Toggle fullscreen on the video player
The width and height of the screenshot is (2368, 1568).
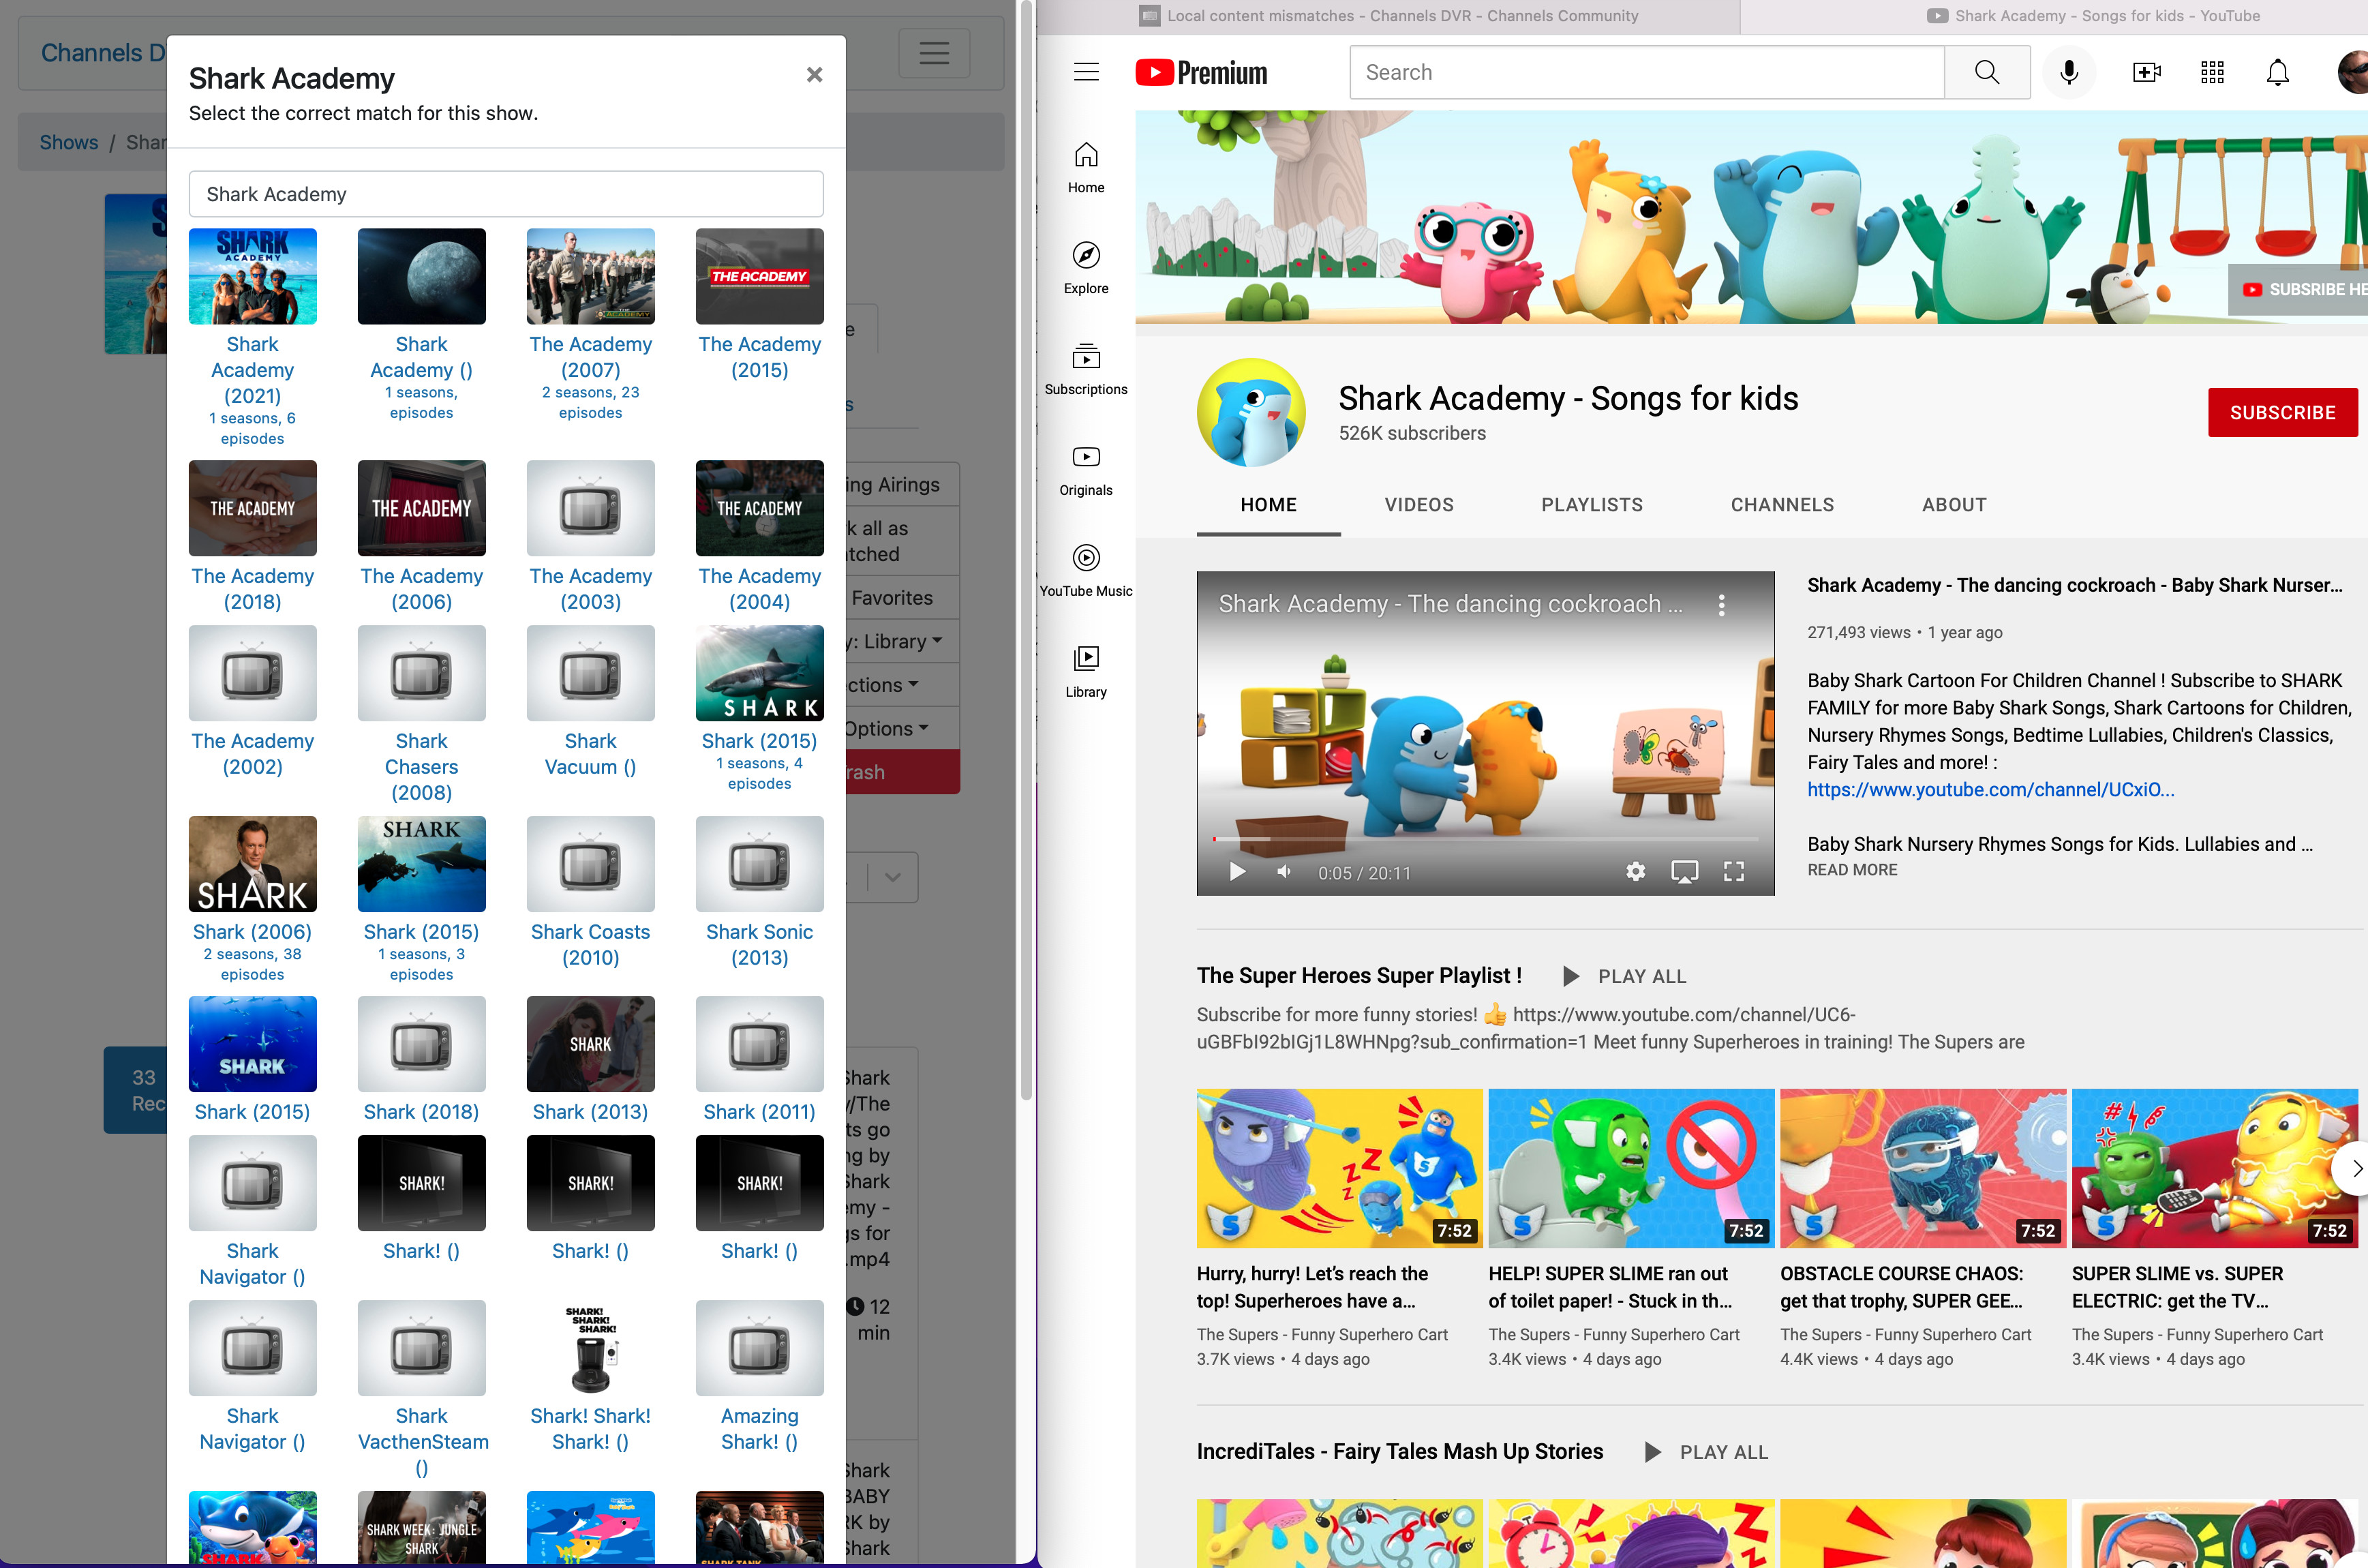[1733, 872]
